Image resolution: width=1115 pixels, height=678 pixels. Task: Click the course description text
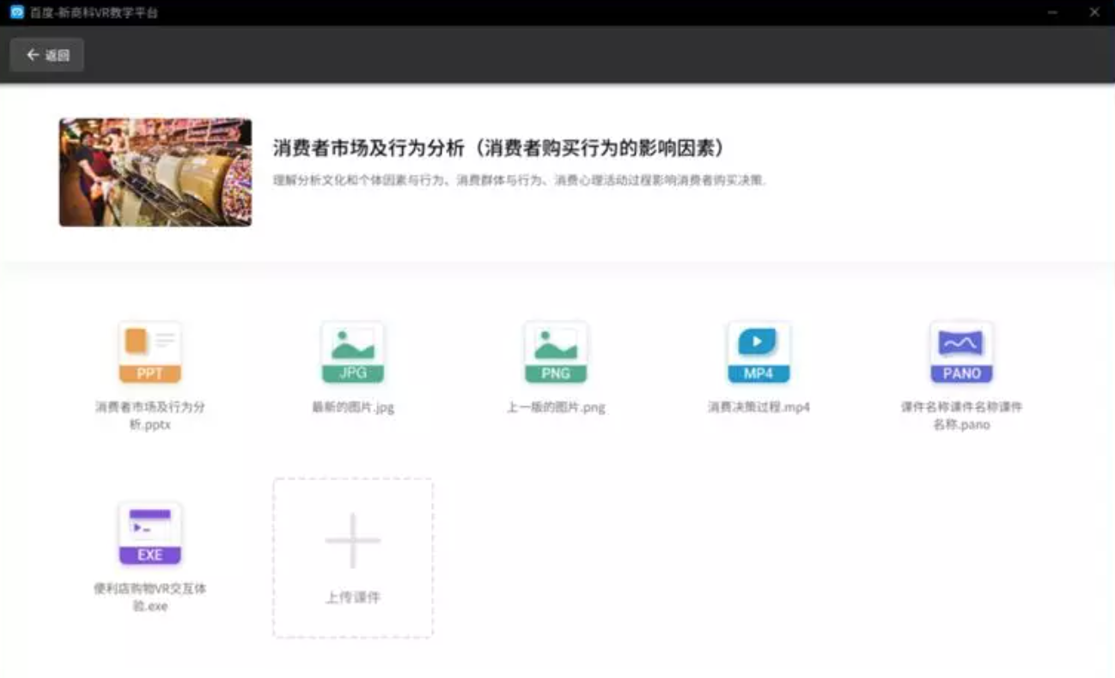(519, 181)
